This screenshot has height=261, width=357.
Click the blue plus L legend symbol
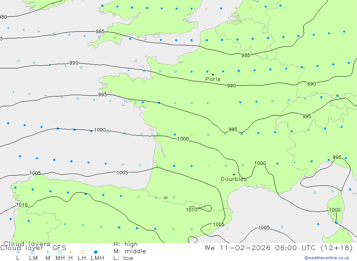(x=18, y=252)
